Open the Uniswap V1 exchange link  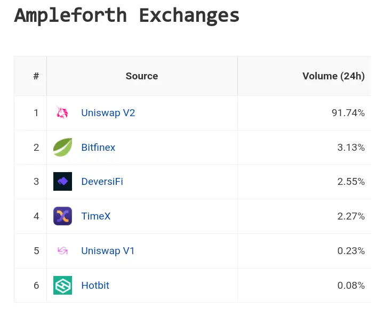click(108, 250)
